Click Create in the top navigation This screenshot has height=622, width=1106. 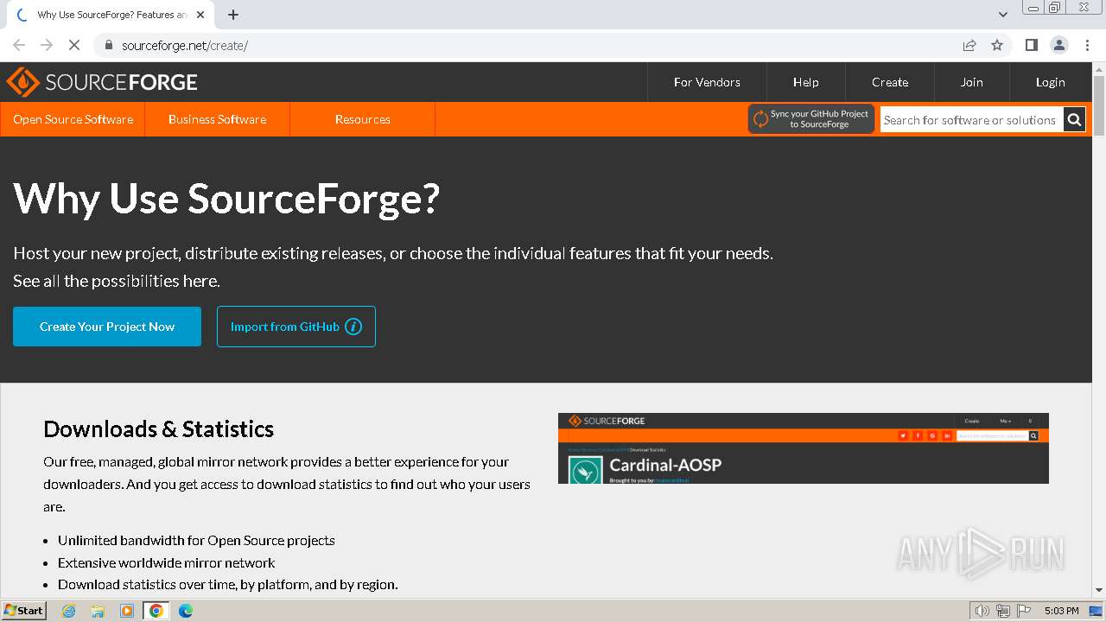889,82
